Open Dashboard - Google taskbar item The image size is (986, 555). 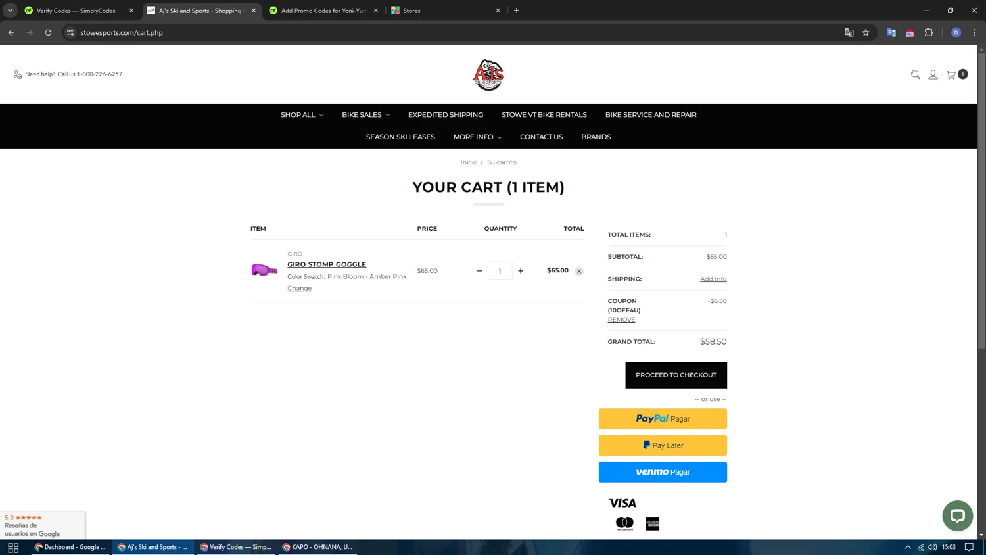pyautogui.click(x=70, y=547)
